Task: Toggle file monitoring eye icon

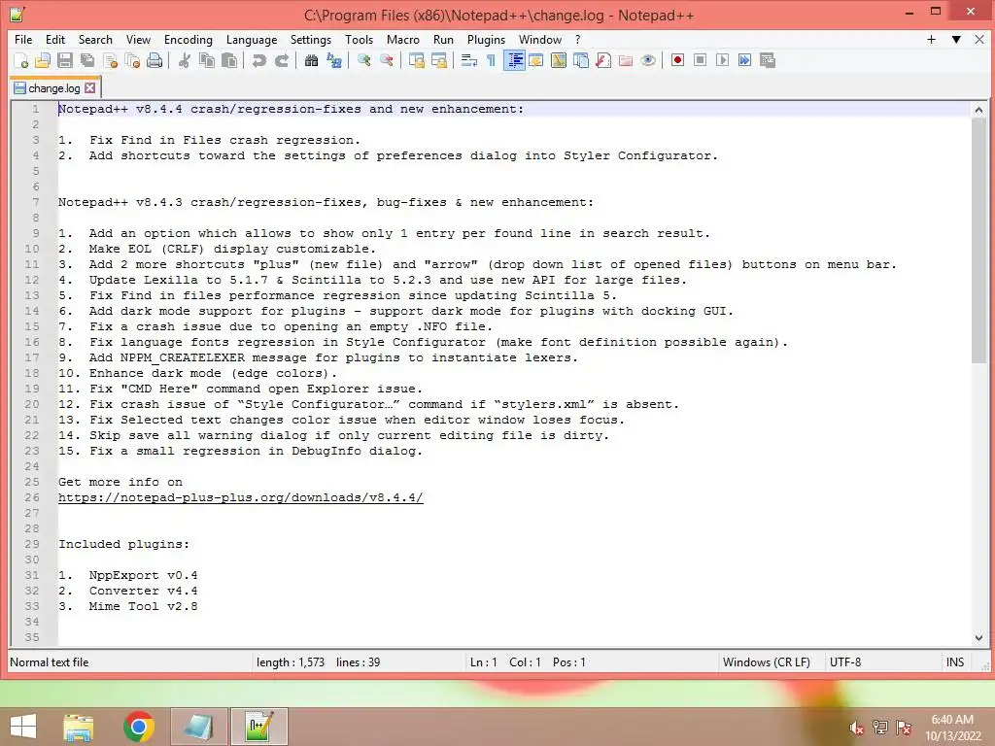Action: tap(648, 61)
